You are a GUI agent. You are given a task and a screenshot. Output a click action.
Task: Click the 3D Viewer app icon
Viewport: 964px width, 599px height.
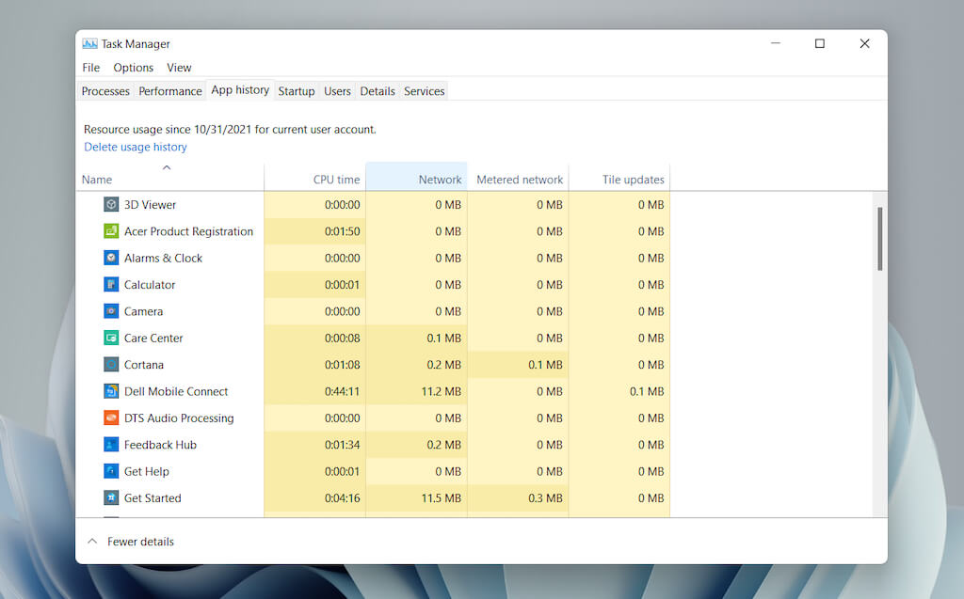pos(111,205)
